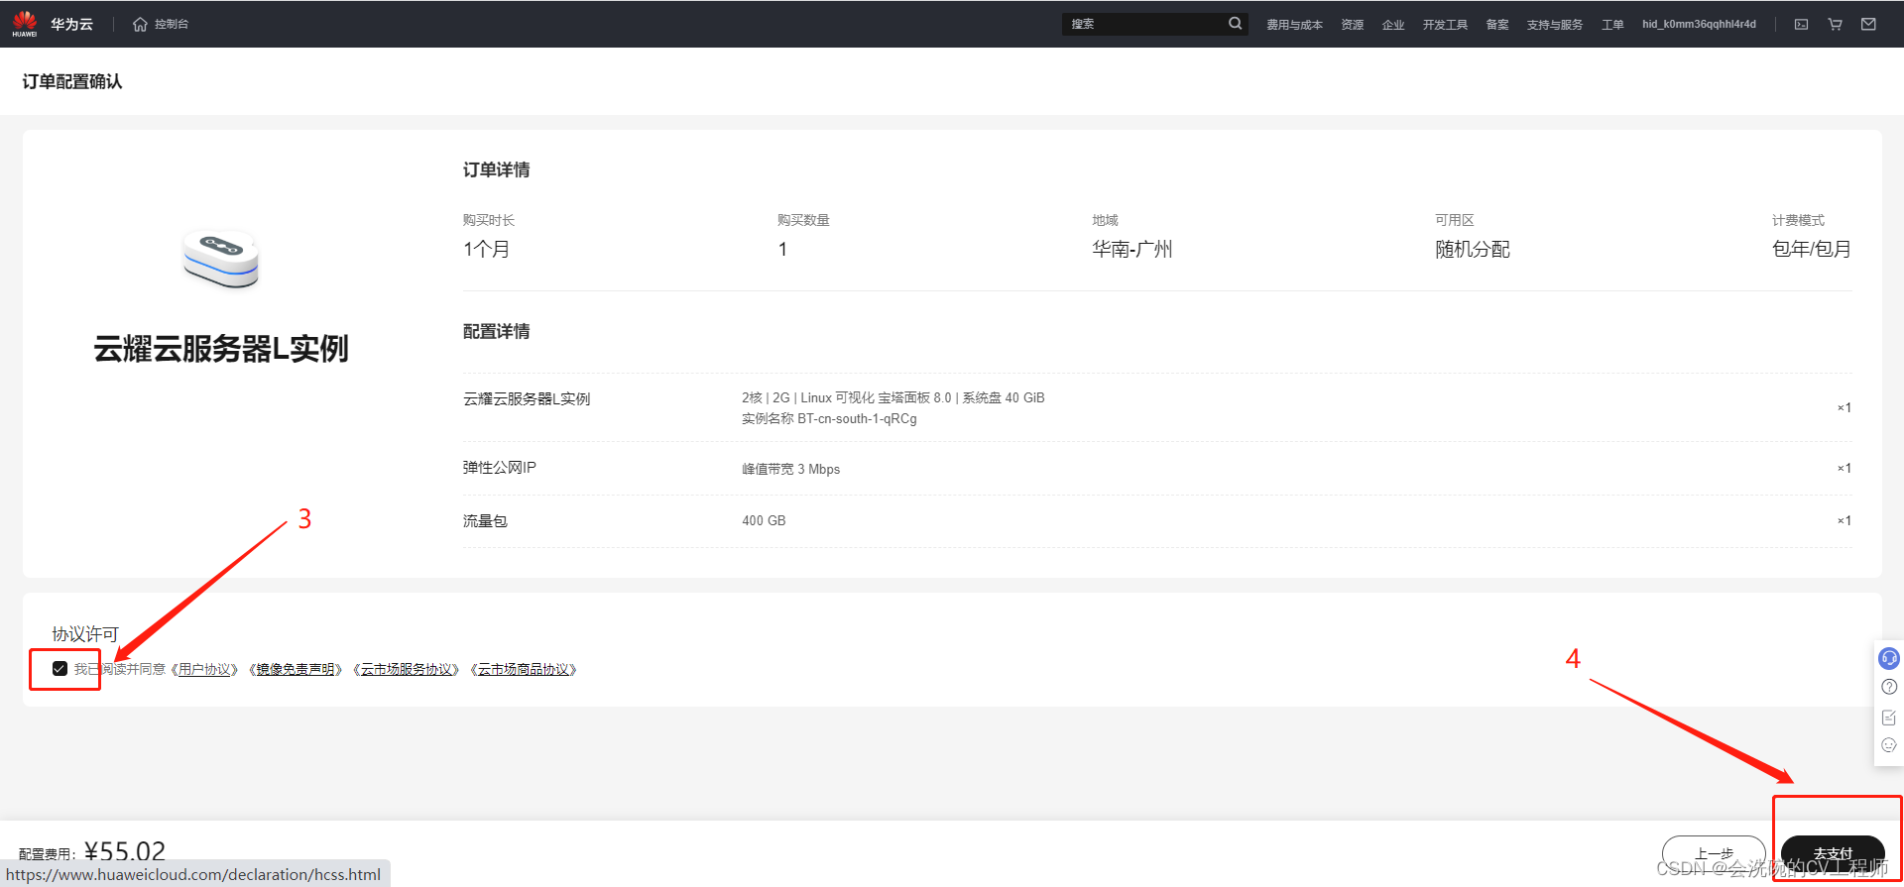Click the 订单详情 section heading
This screenshot has height=887, width=1904.
[x=496, y=169]
